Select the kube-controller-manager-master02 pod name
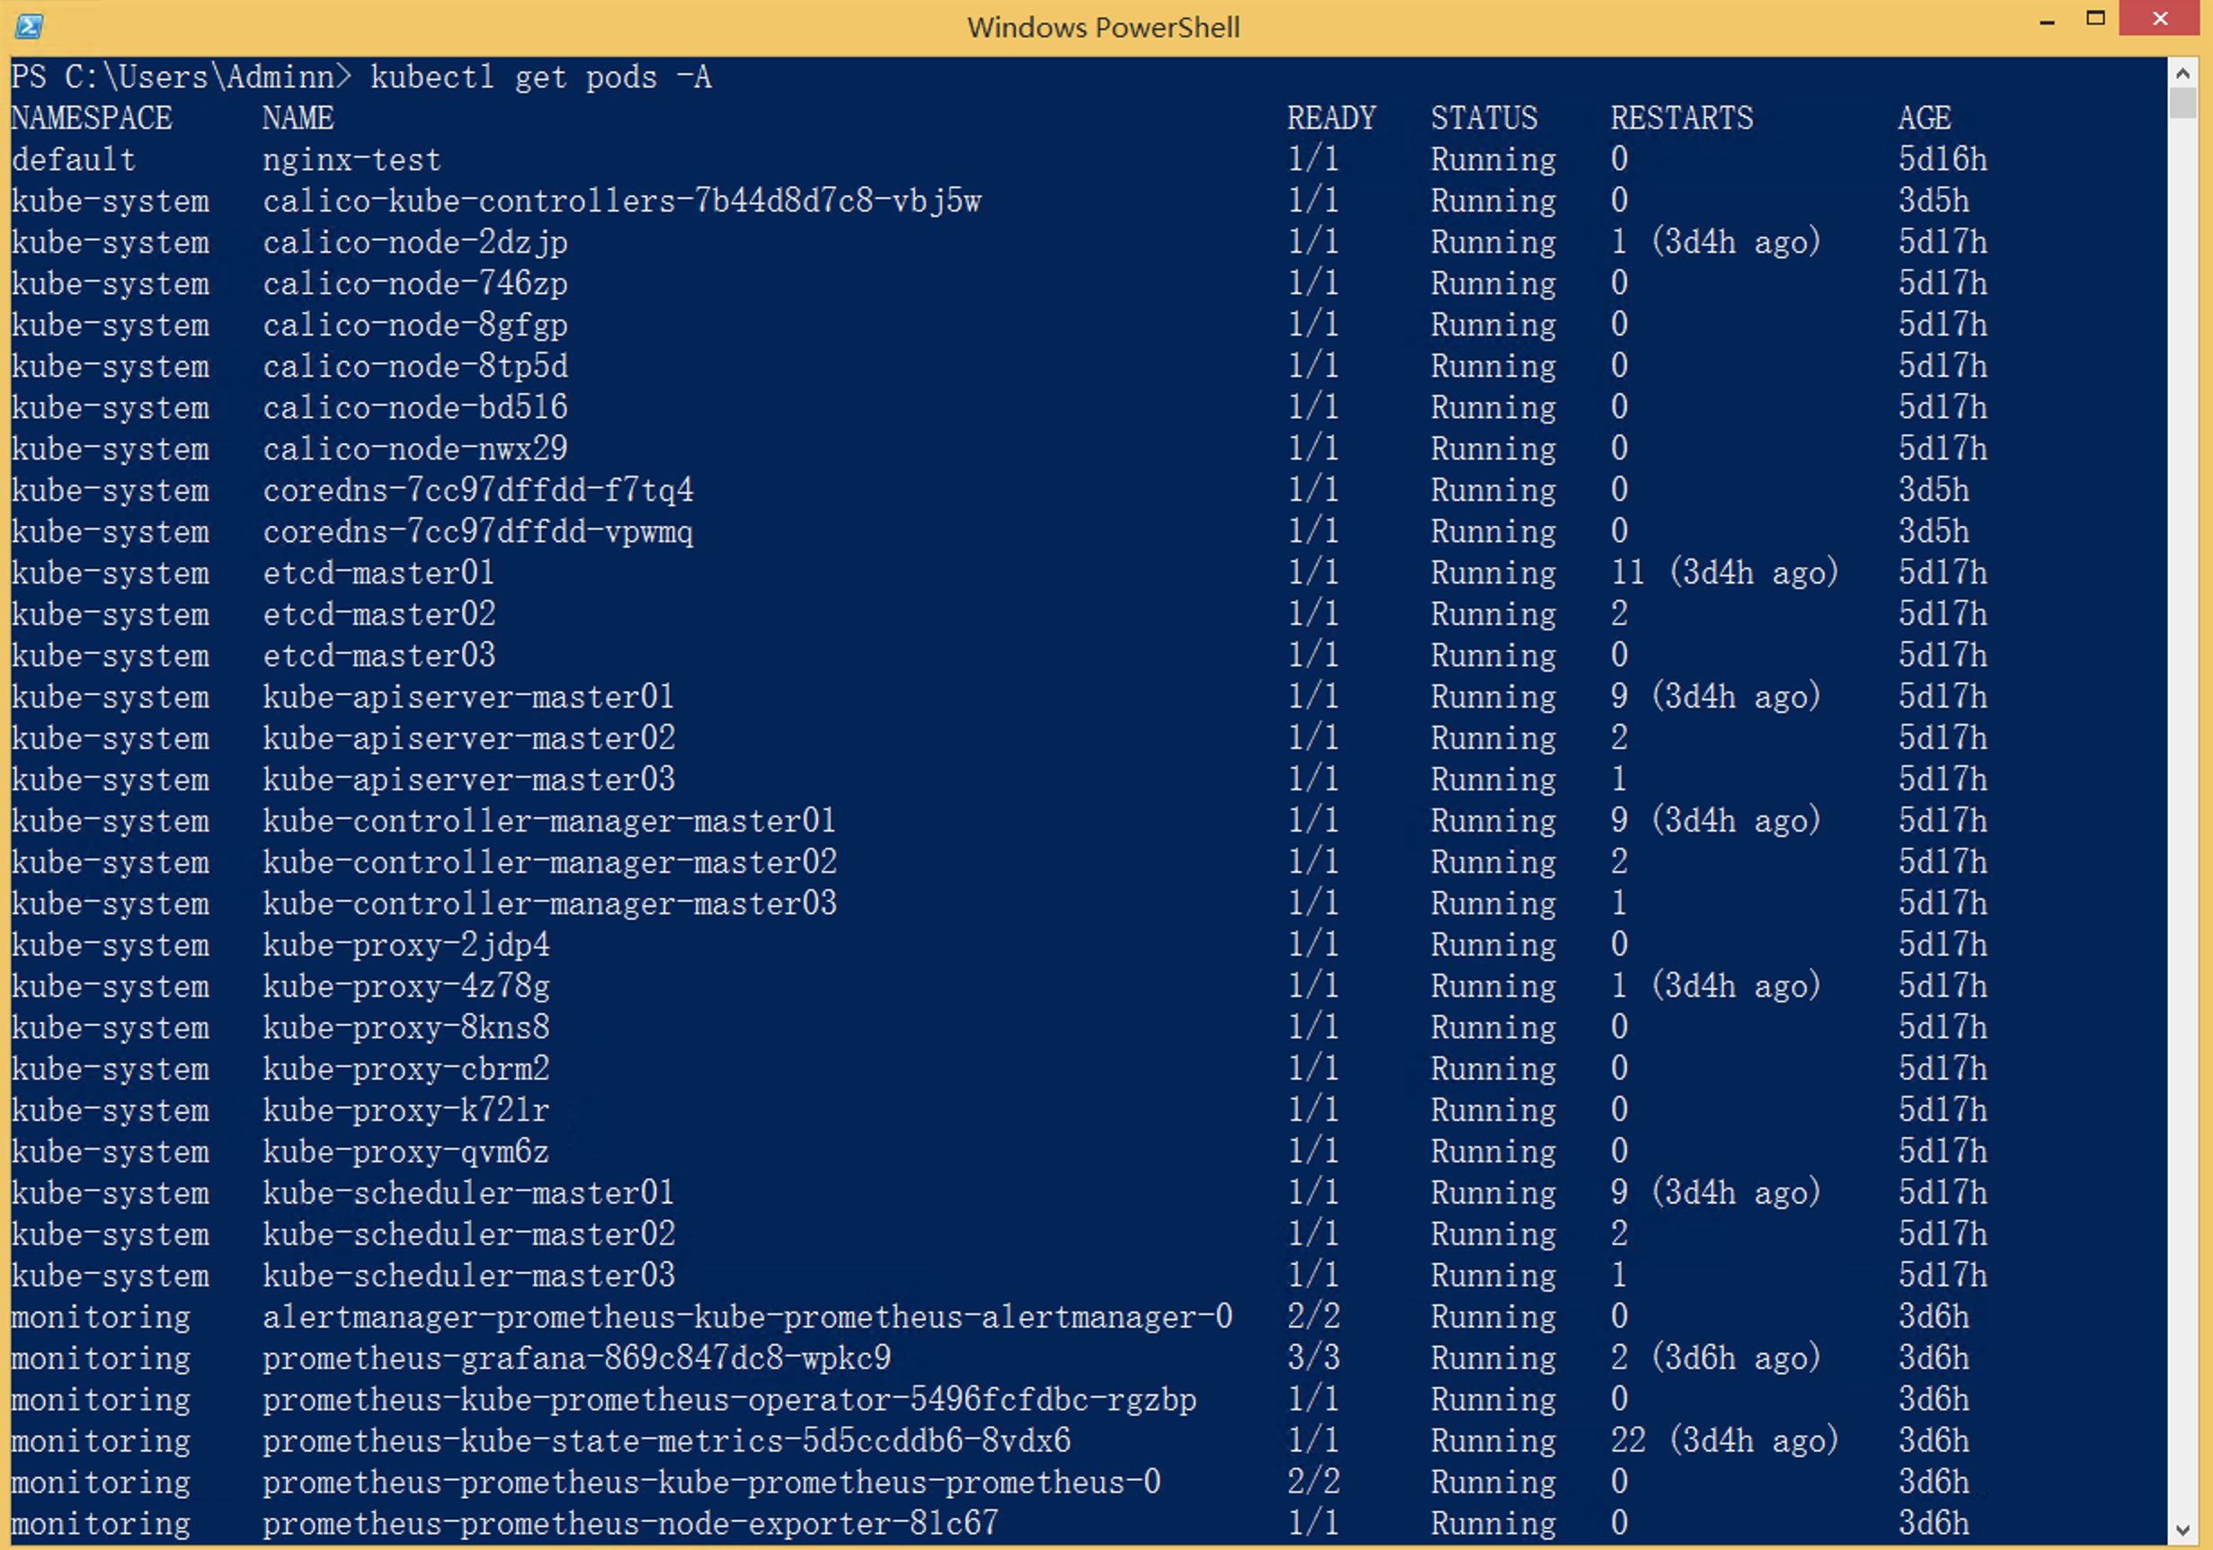2213x1550 pixels. pos(549,863)
